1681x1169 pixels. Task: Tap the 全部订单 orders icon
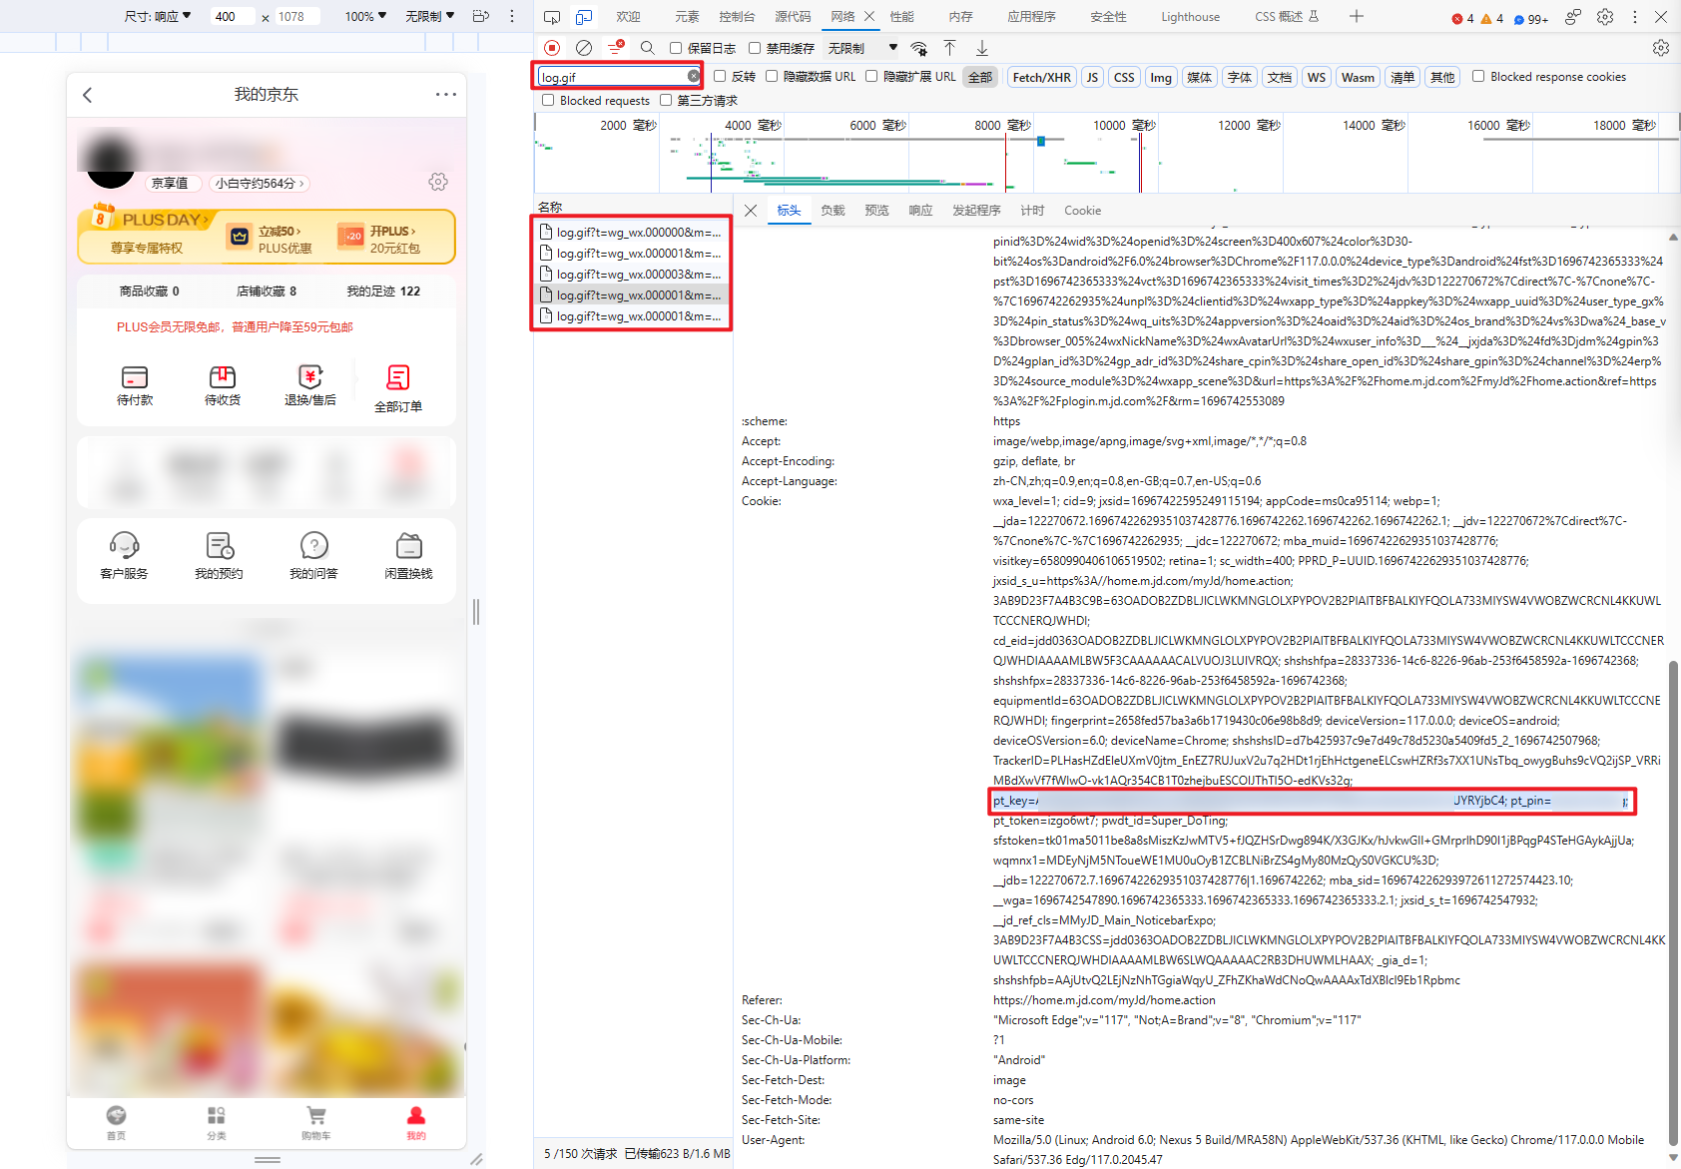tap(397, 387)
